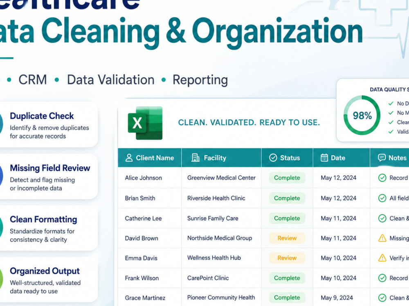409x306 pixels.
Task: Click the calendar icon in Date header
Action: 324,157
